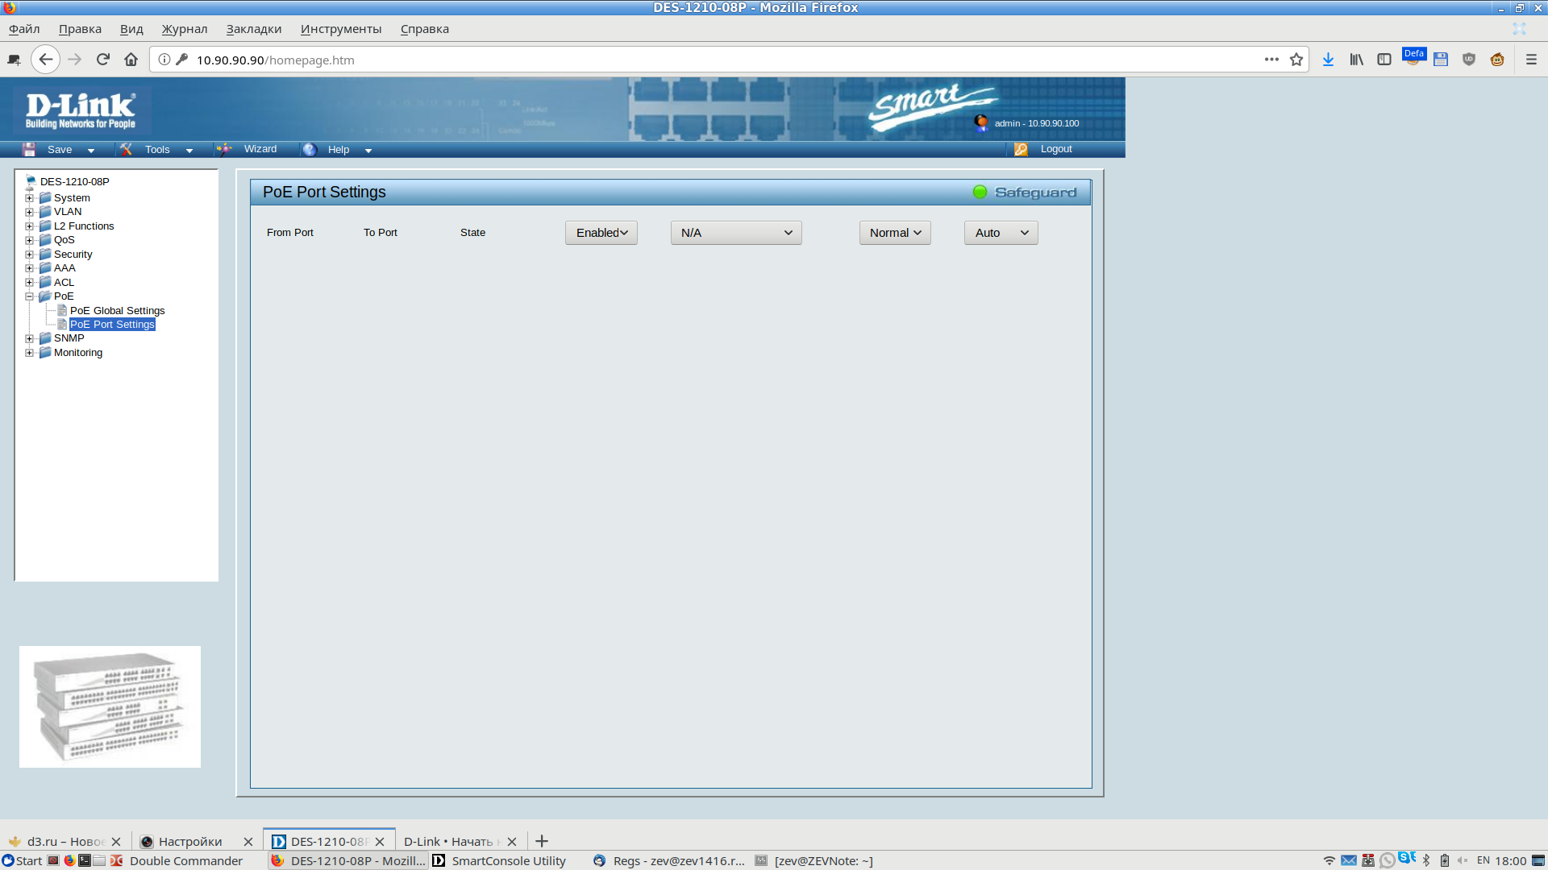Open the Normal priority dropdown
This screenshot has height=870, width=1548.
pos(895,233)
